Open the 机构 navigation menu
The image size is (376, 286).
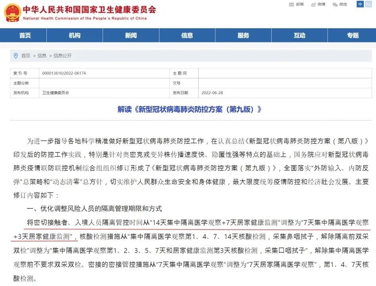click(x=75, y=35)
